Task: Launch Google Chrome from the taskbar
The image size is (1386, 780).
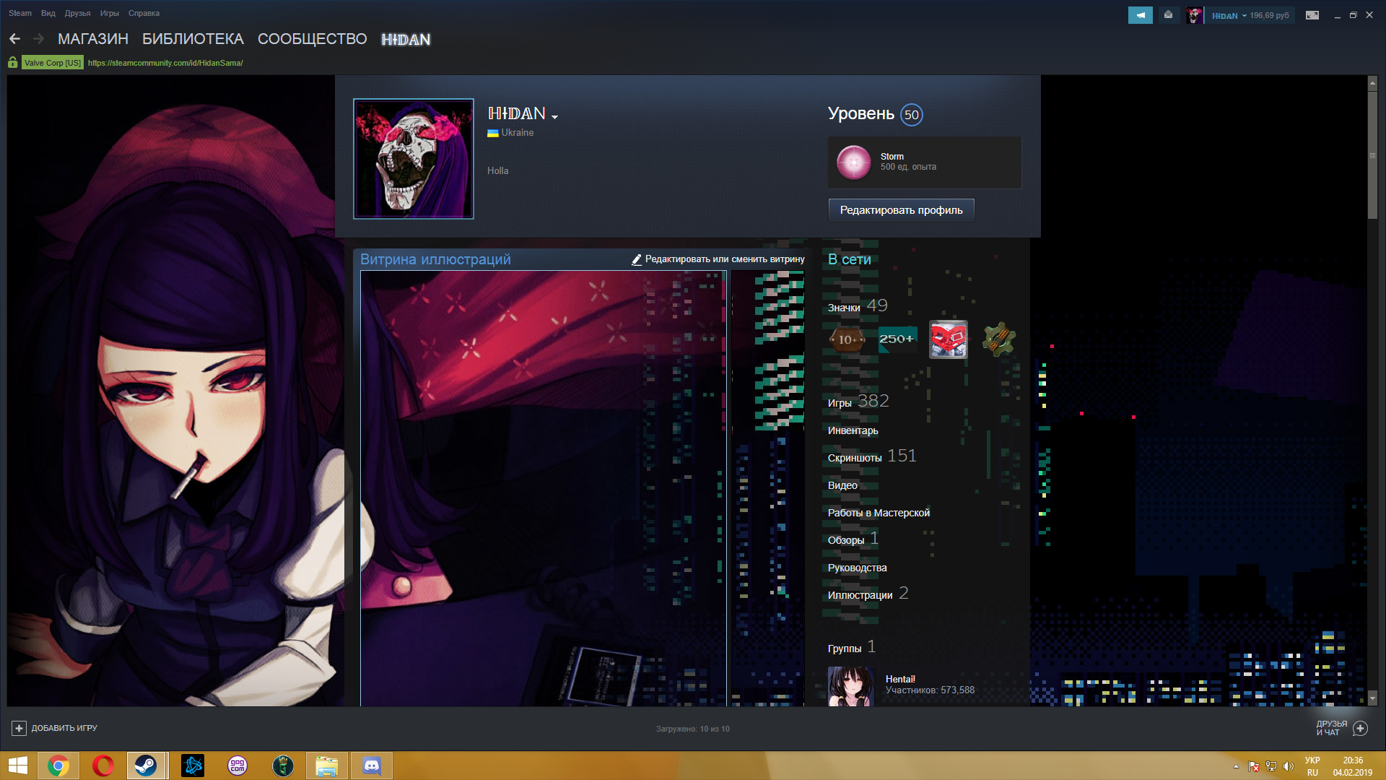Action: click(58, 766)
